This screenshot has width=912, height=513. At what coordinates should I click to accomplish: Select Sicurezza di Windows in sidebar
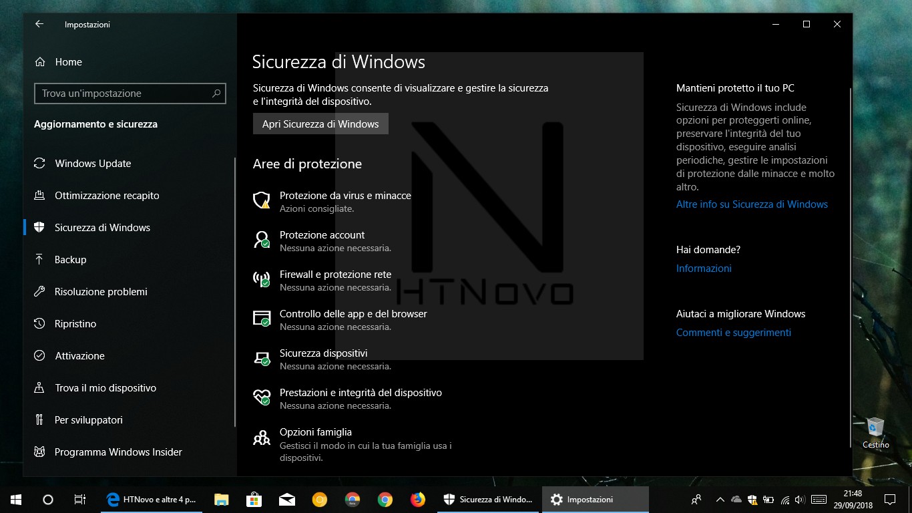click(92, 228)
